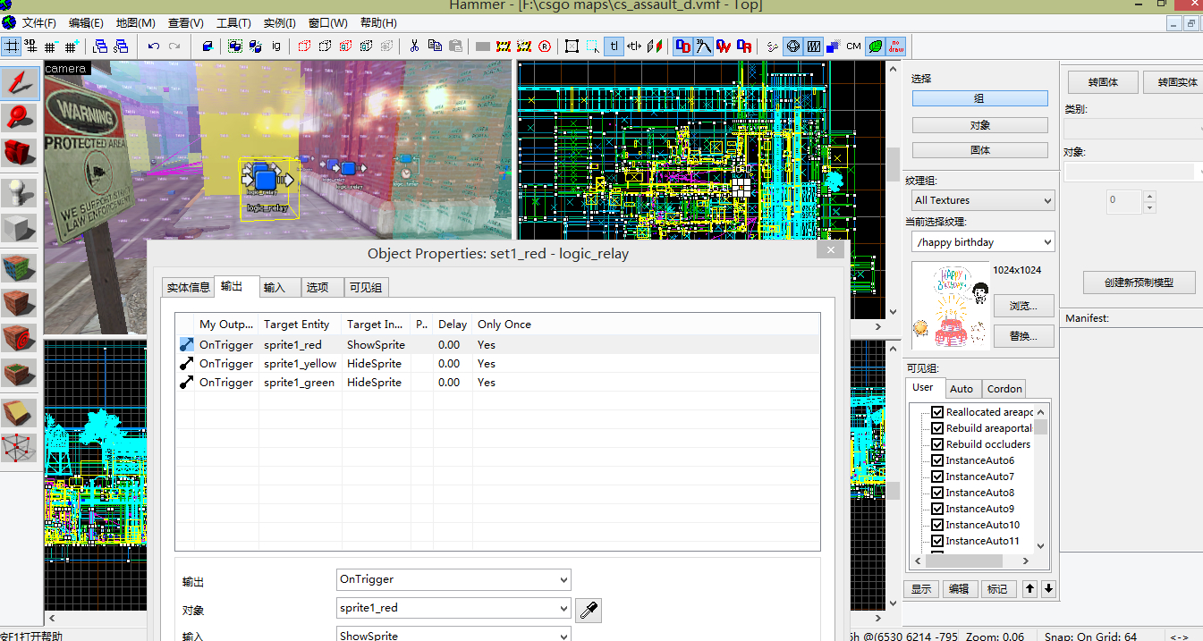The image size is (1203, 641).
Task: Click the 浏览... browse button
Action: pyautogui.click(x=1023, y=306)
